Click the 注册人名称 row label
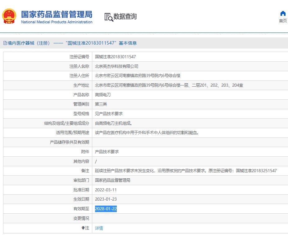 (x=79, y=66)
